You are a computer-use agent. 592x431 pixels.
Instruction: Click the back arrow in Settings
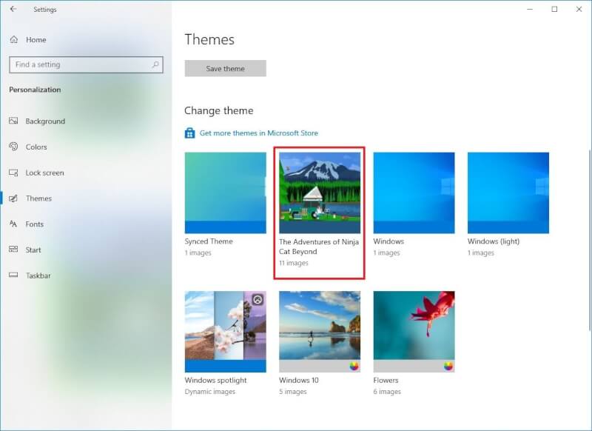(x=13, y=9)
